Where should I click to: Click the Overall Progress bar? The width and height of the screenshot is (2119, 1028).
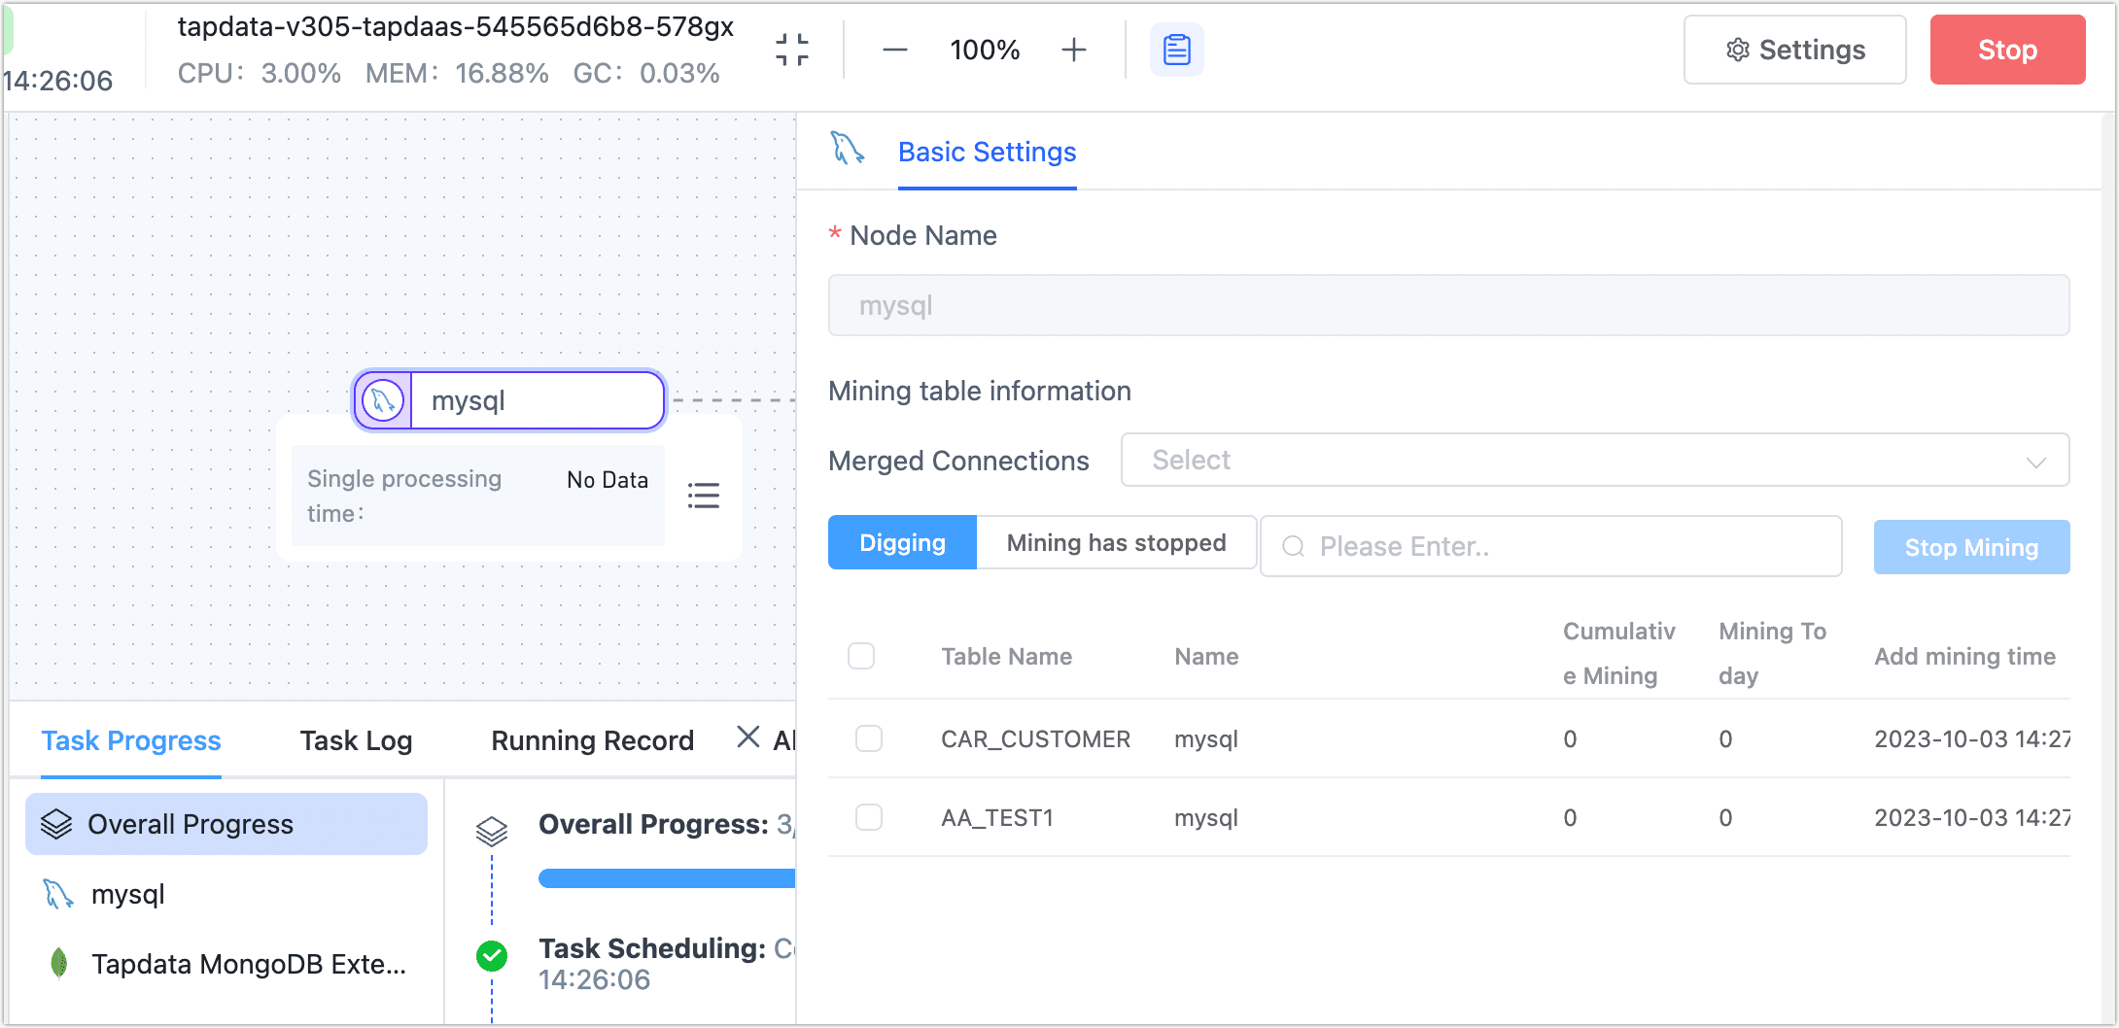(x=667, y=878)
